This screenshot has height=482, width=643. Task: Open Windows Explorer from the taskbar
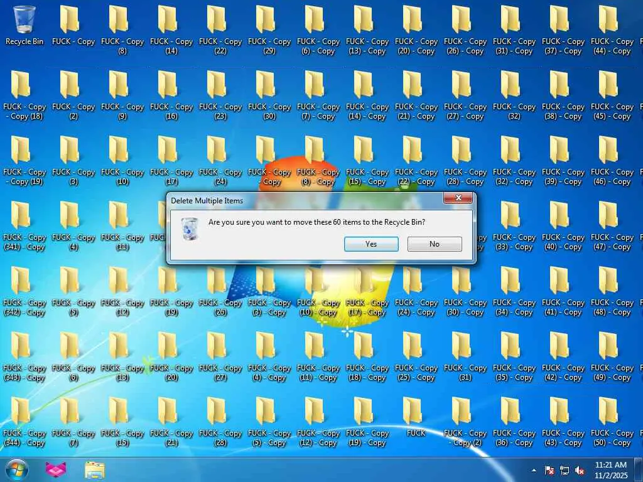point(95,469)
